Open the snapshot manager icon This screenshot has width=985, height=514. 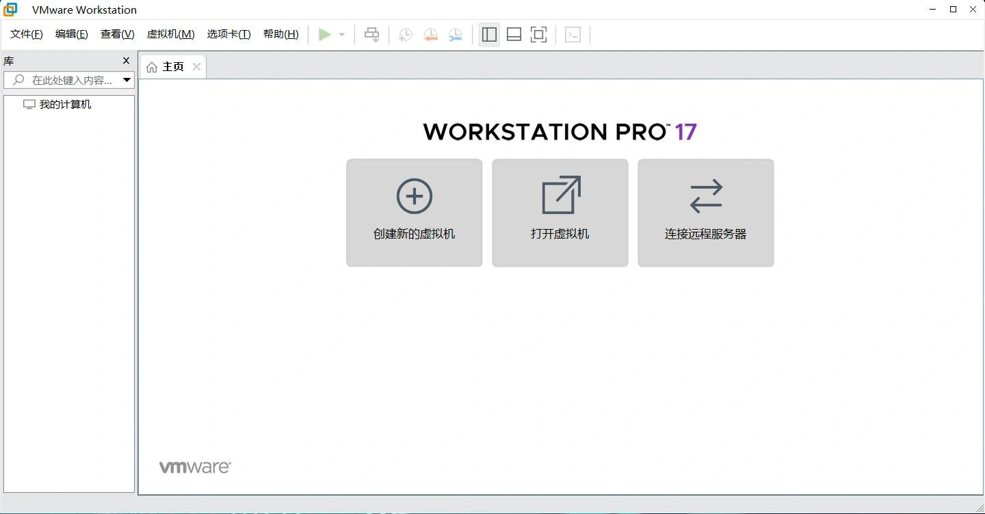coord(456,35)
